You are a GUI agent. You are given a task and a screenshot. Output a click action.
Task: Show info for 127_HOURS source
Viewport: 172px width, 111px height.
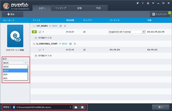60,26
